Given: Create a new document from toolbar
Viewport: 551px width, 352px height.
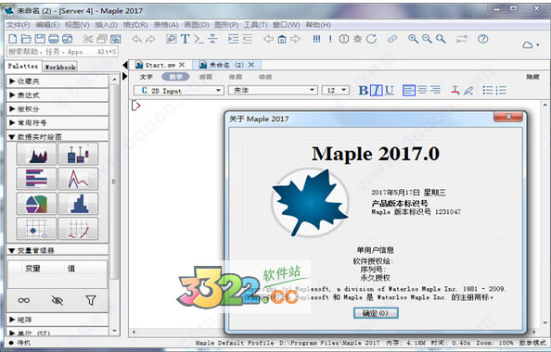Looking at the screenshot, I should (13, 39).
